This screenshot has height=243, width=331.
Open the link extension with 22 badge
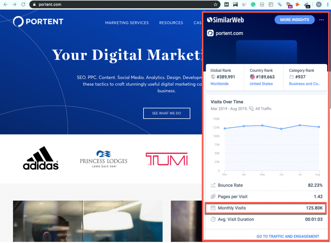click(x=307, y=5)
